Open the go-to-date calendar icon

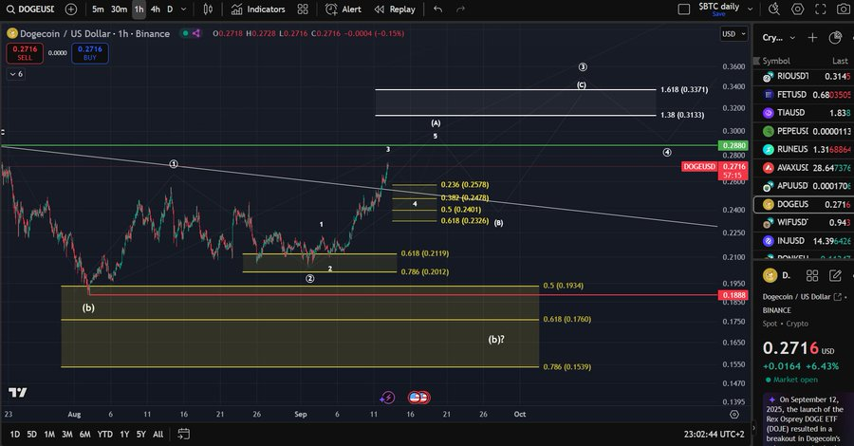(183, 434)
